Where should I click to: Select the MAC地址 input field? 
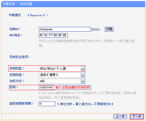(53, 35)
